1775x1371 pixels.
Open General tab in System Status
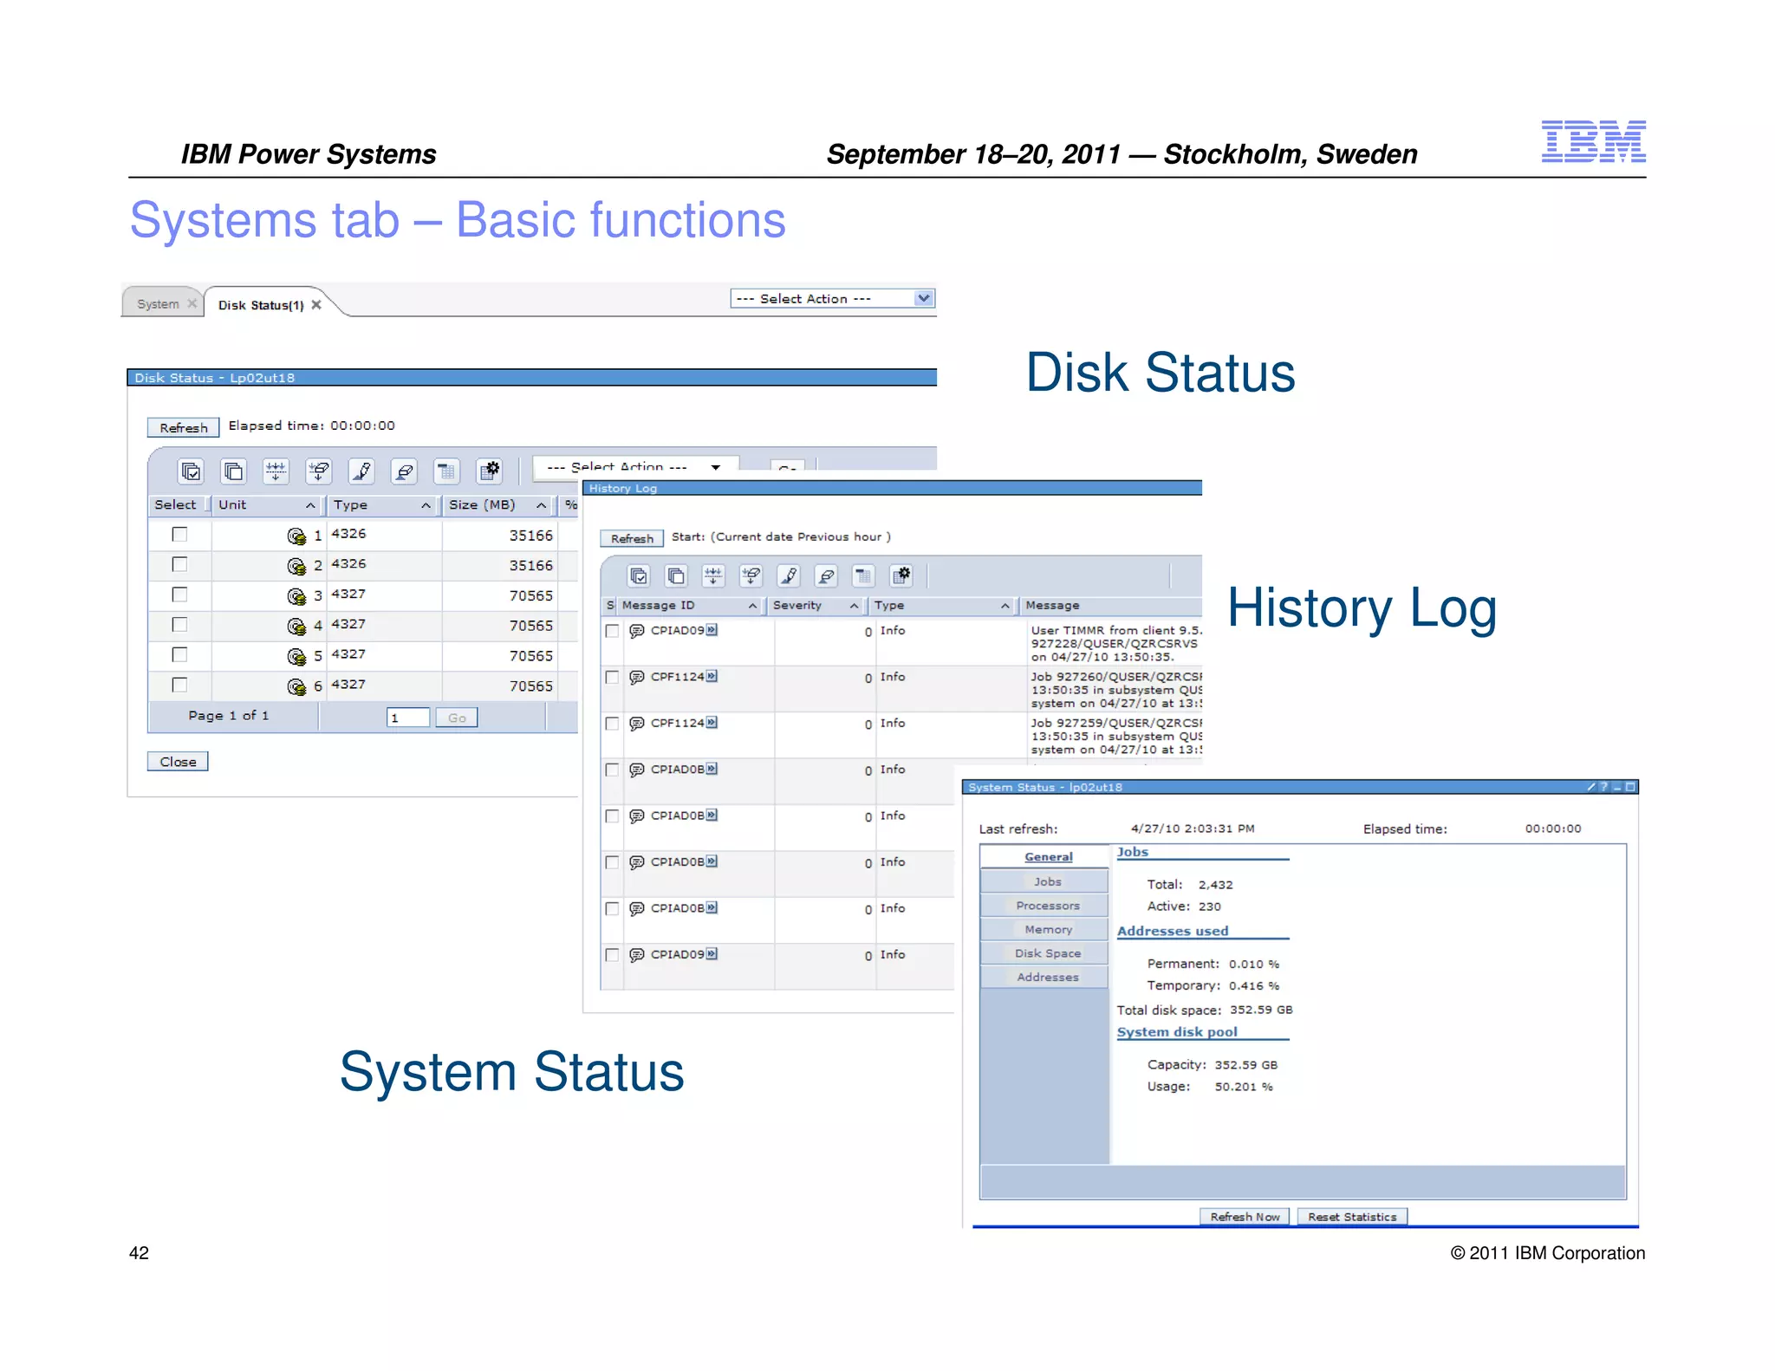(1048, 857)
